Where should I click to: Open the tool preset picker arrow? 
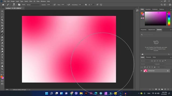pos(10,5)
